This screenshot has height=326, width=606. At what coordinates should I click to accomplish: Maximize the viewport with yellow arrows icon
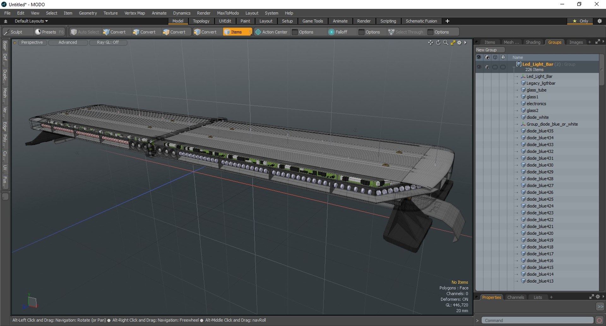pyautogui.click(x=453, y=43)
